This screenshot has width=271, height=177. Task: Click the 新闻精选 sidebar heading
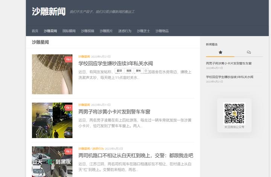[x=212, y=45]
